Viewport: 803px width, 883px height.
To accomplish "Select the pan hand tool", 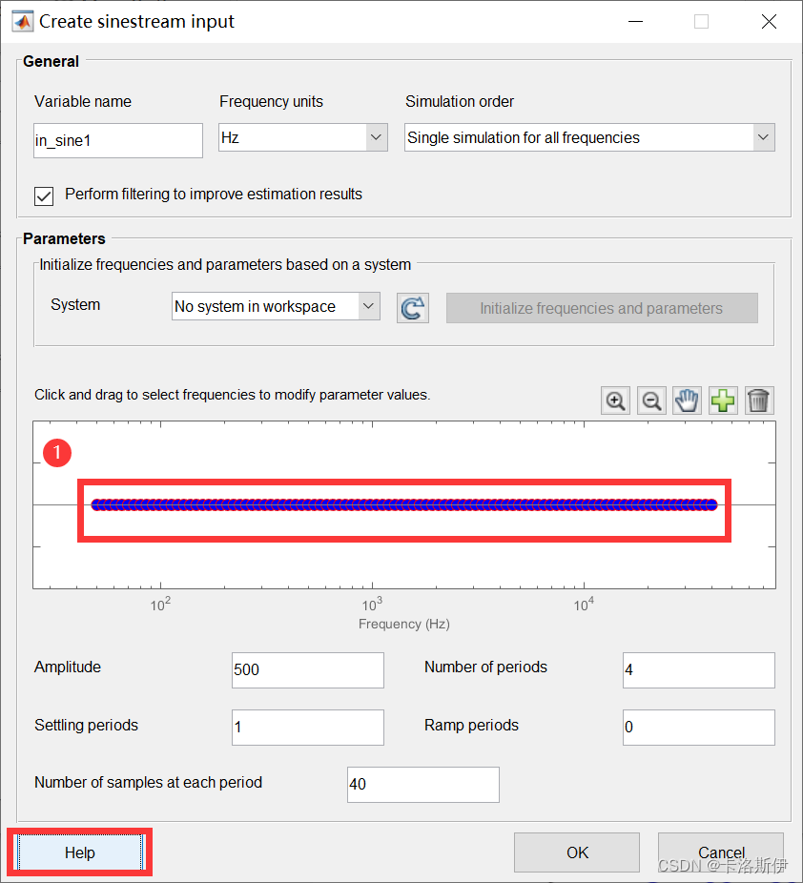I will tap(687, 400).
